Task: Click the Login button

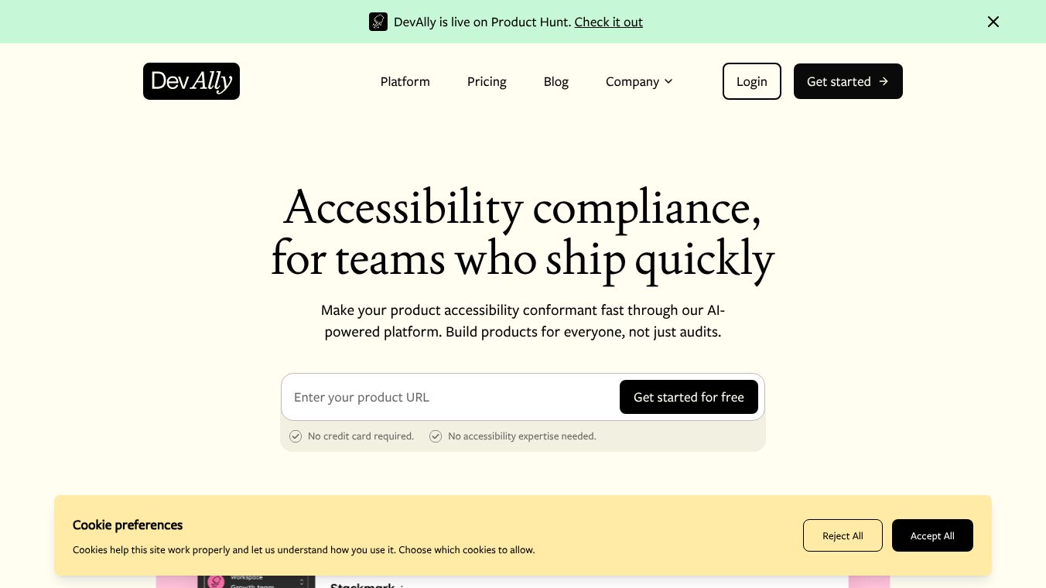Action: click(752, 81)
